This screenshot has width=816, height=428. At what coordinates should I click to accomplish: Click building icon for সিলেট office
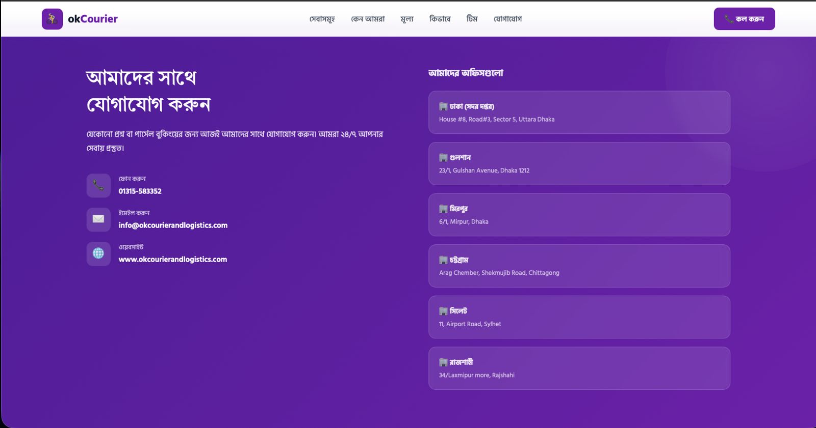point(443,311)
